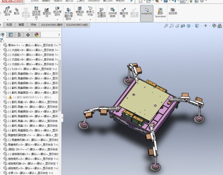Viewport: 223px width, 175px height.
Task: Open the ConfigurationManager panel tab
Action: tap(19, 35)
